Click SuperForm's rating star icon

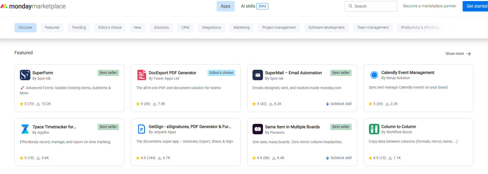pos(21,104)
